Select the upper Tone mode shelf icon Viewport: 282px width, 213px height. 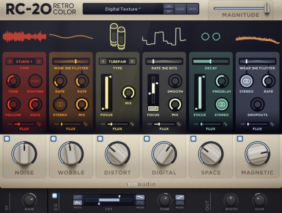(x=180, y=197)
